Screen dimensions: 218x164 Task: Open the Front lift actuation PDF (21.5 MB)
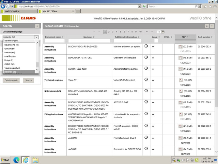click(180, 126)
